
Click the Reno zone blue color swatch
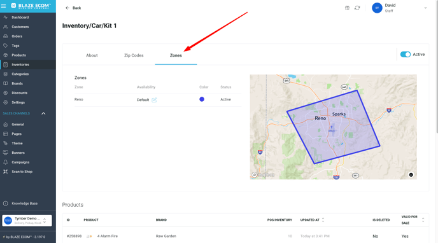[202, 99]
